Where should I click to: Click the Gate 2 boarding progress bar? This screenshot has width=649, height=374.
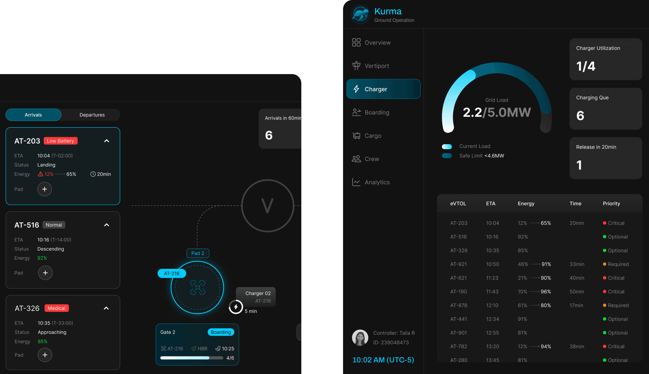(x=192, y=358)
